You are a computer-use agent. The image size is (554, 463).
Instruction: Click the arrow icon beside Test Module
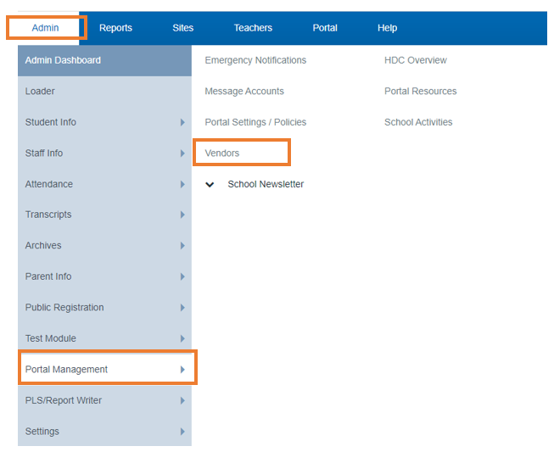182,338
